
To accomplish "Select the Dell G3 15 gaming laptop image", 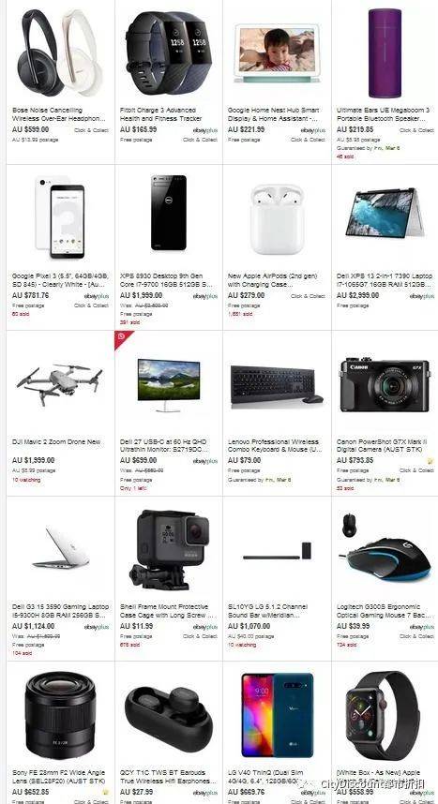I will coord(61,547).
